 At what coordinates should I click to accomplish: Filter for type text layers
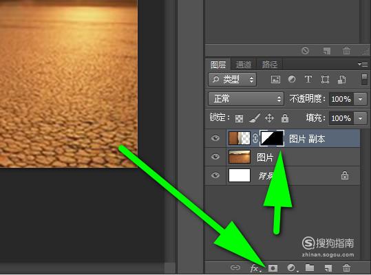pos(308,79)
